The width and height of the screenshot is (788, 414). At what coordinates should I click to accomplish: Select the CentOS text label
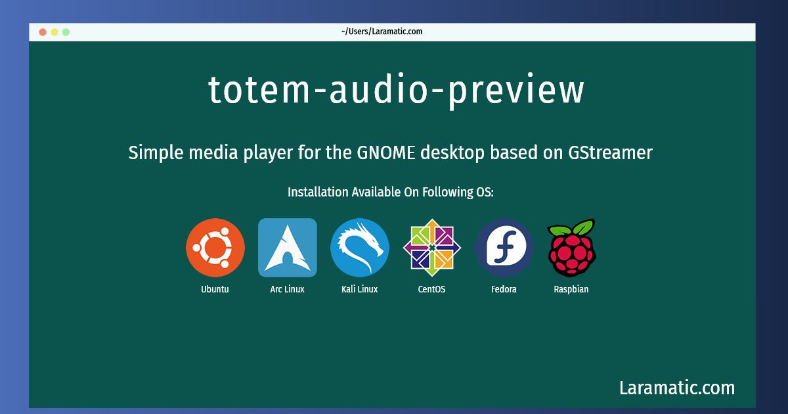tap(432, 289)
